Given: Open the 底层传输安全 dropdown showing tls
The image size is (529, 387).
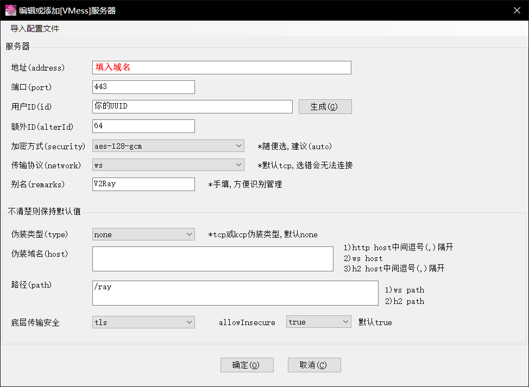Looking at the screenshot, I should [x=143, y=322].
